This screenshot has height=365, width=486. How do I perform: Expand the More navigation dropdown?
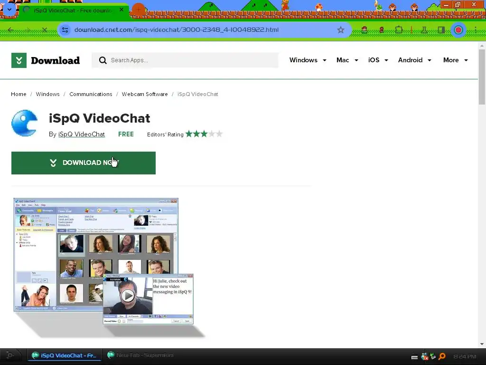coord(455,60)
